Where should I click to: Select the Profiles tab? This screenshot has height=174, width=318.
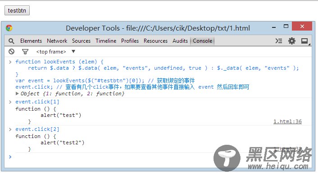coord(130,41)
